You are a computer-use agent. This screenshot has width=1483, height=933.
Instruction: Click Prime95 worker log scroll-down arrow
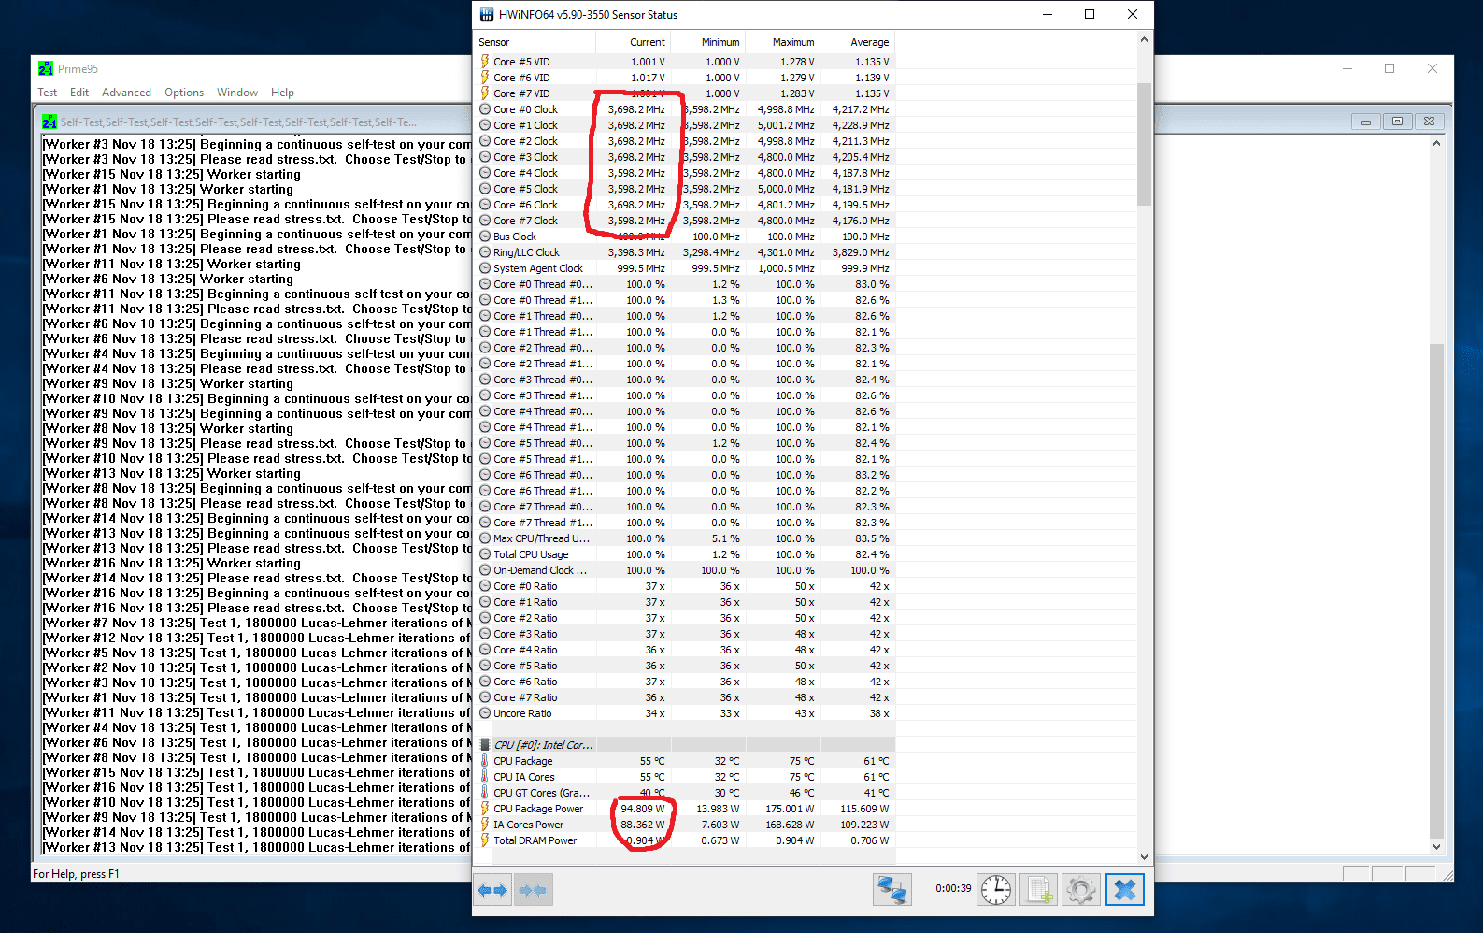tap(1436, 847)
